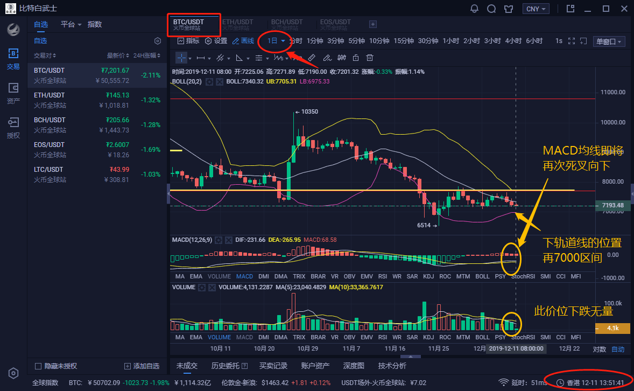Click the notification bell icon
This screenshot has width=634, height=391.
pyautogui.click(x=474, y=9)
